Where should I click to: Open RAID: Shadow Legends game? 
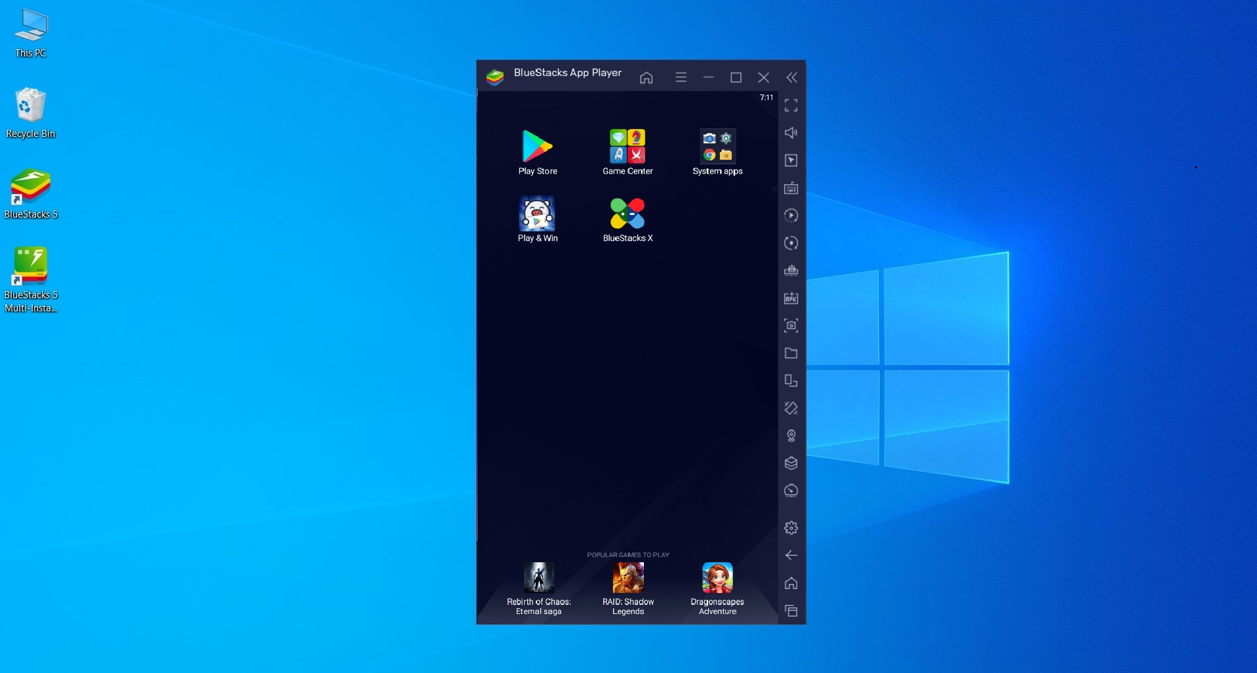coord(628,588)
